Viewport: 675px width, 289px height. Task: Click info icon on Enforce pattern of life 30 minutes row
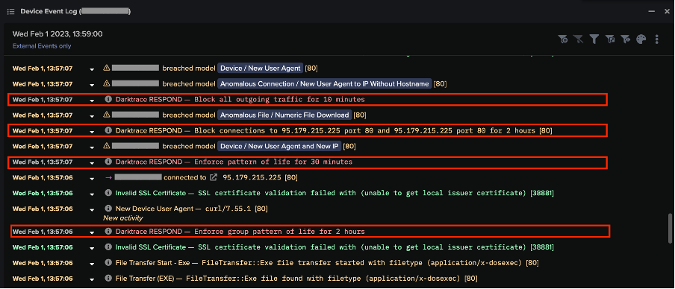[x=108, y=162]
